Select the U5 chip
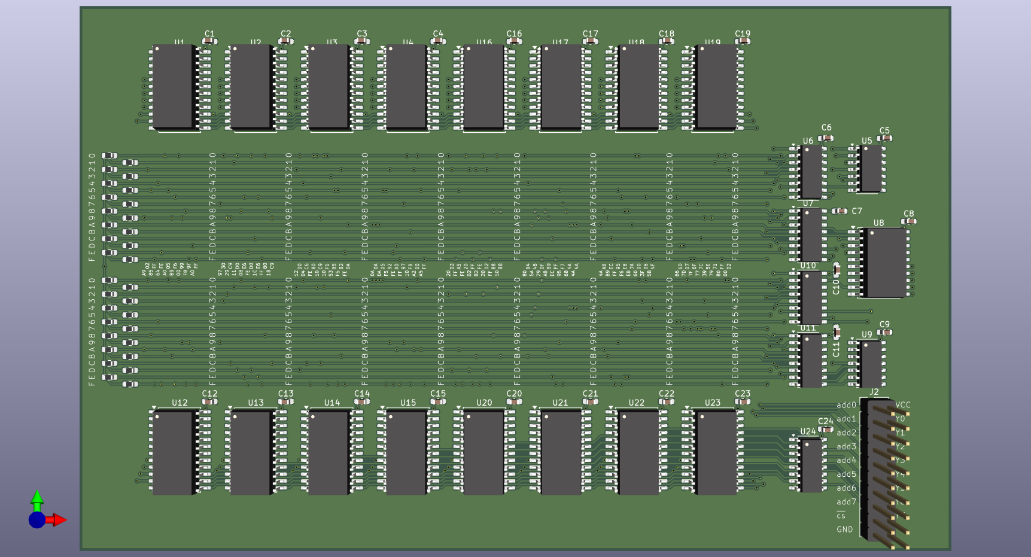 pos(871,169)
